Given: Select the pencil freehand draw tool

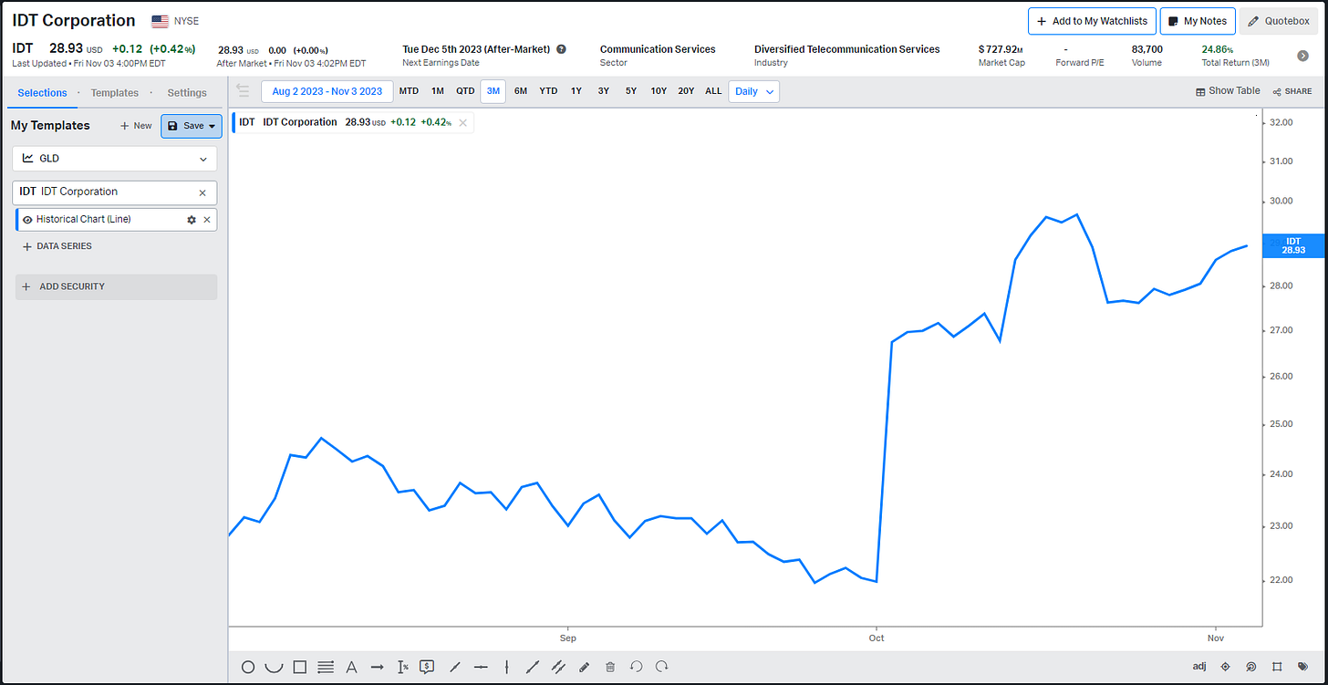Looking at the screenshot, I should [x=585, y=667].
